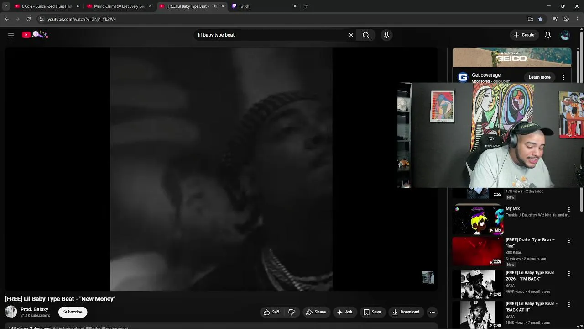
Task: Open options for the Drake Type Beat "Ice"
Action: pos(569,240)
